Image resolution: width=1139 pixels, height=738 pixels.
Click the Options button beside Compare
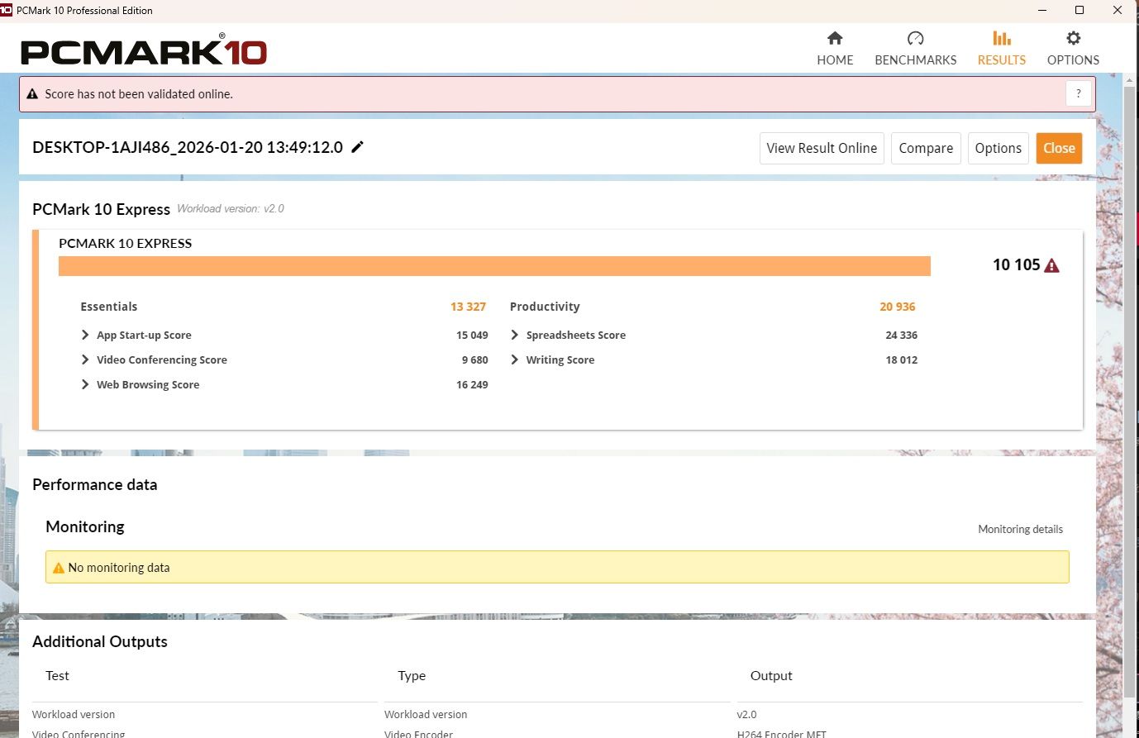click(x=998, y=148)
